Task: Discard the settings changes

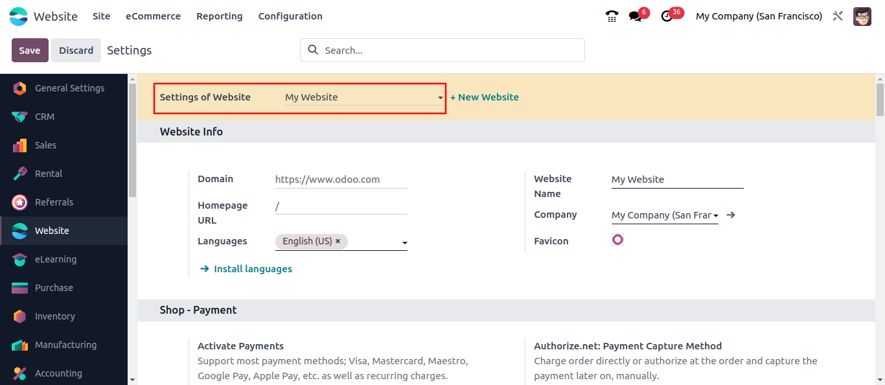Action: [x=76, y=50]
